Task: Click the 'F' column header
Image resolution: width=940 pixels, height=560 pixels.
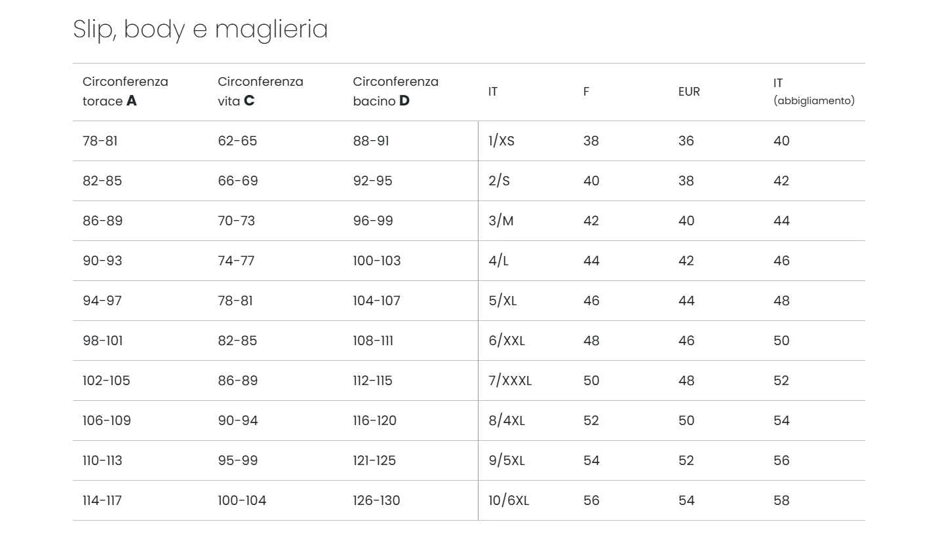Action: [x=586, y=92]
